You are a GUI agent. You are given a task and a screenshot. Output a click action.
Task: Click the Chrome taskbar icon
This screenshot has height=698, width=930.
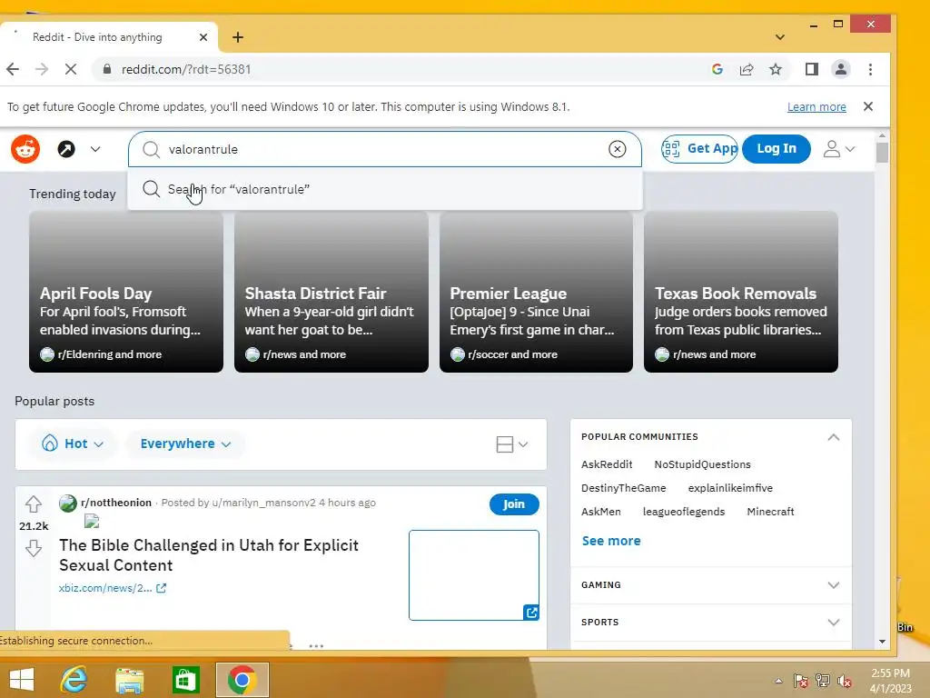pos(242,680)
